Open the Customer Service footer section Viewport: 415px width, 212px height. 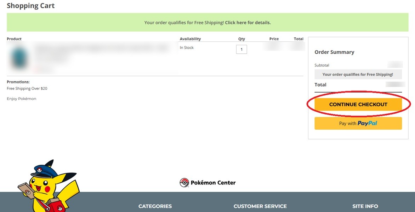(x=260, y=206)
